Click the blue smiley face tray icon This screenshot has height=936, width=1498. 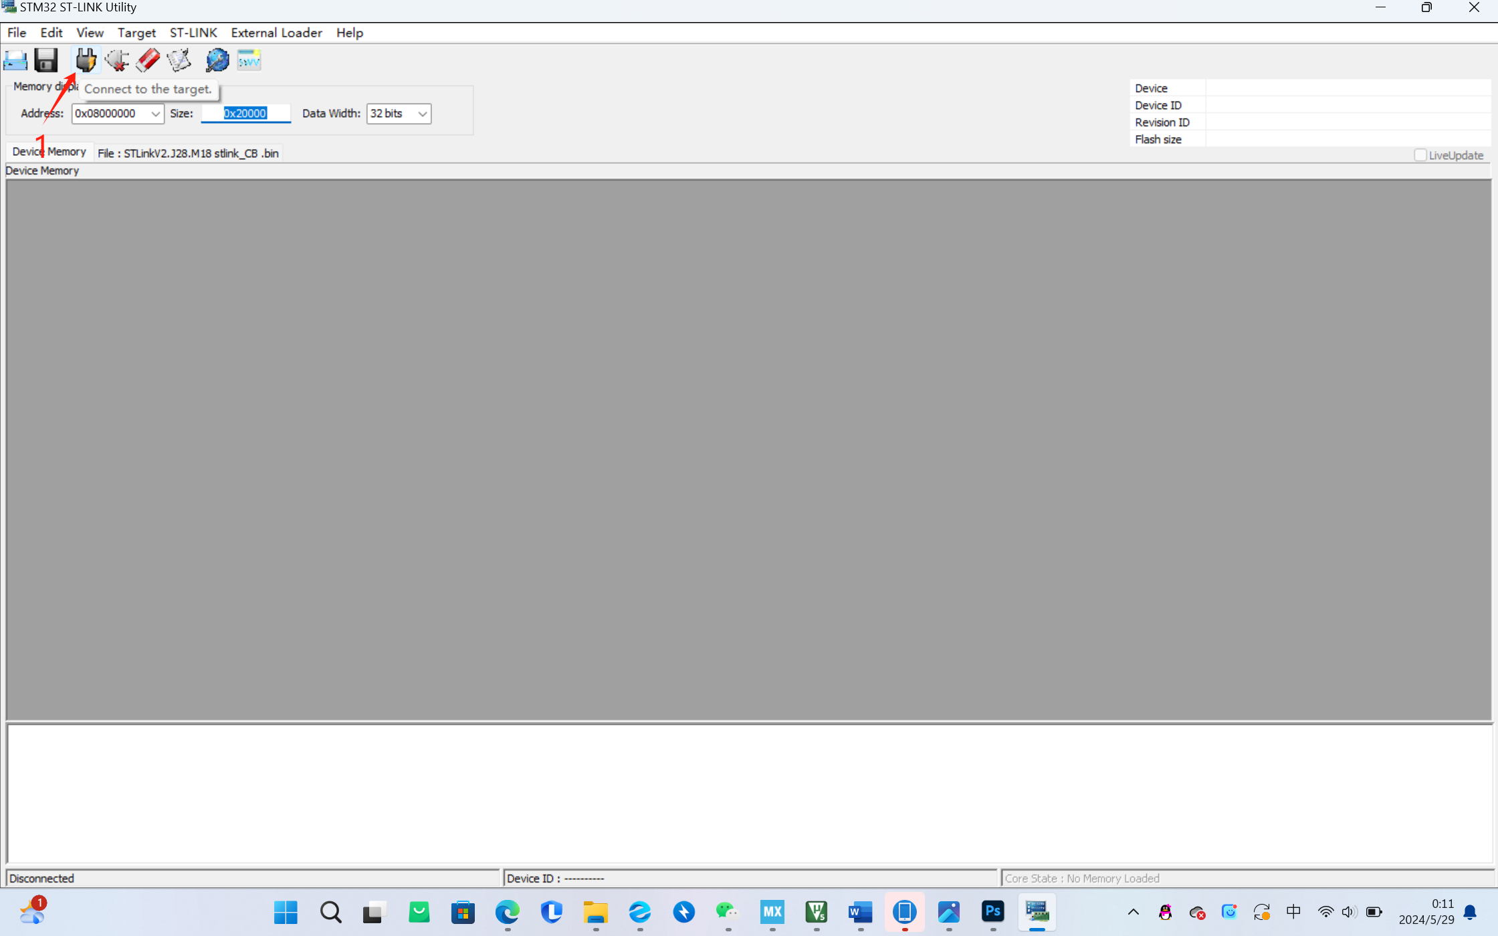pos(1229,912)
